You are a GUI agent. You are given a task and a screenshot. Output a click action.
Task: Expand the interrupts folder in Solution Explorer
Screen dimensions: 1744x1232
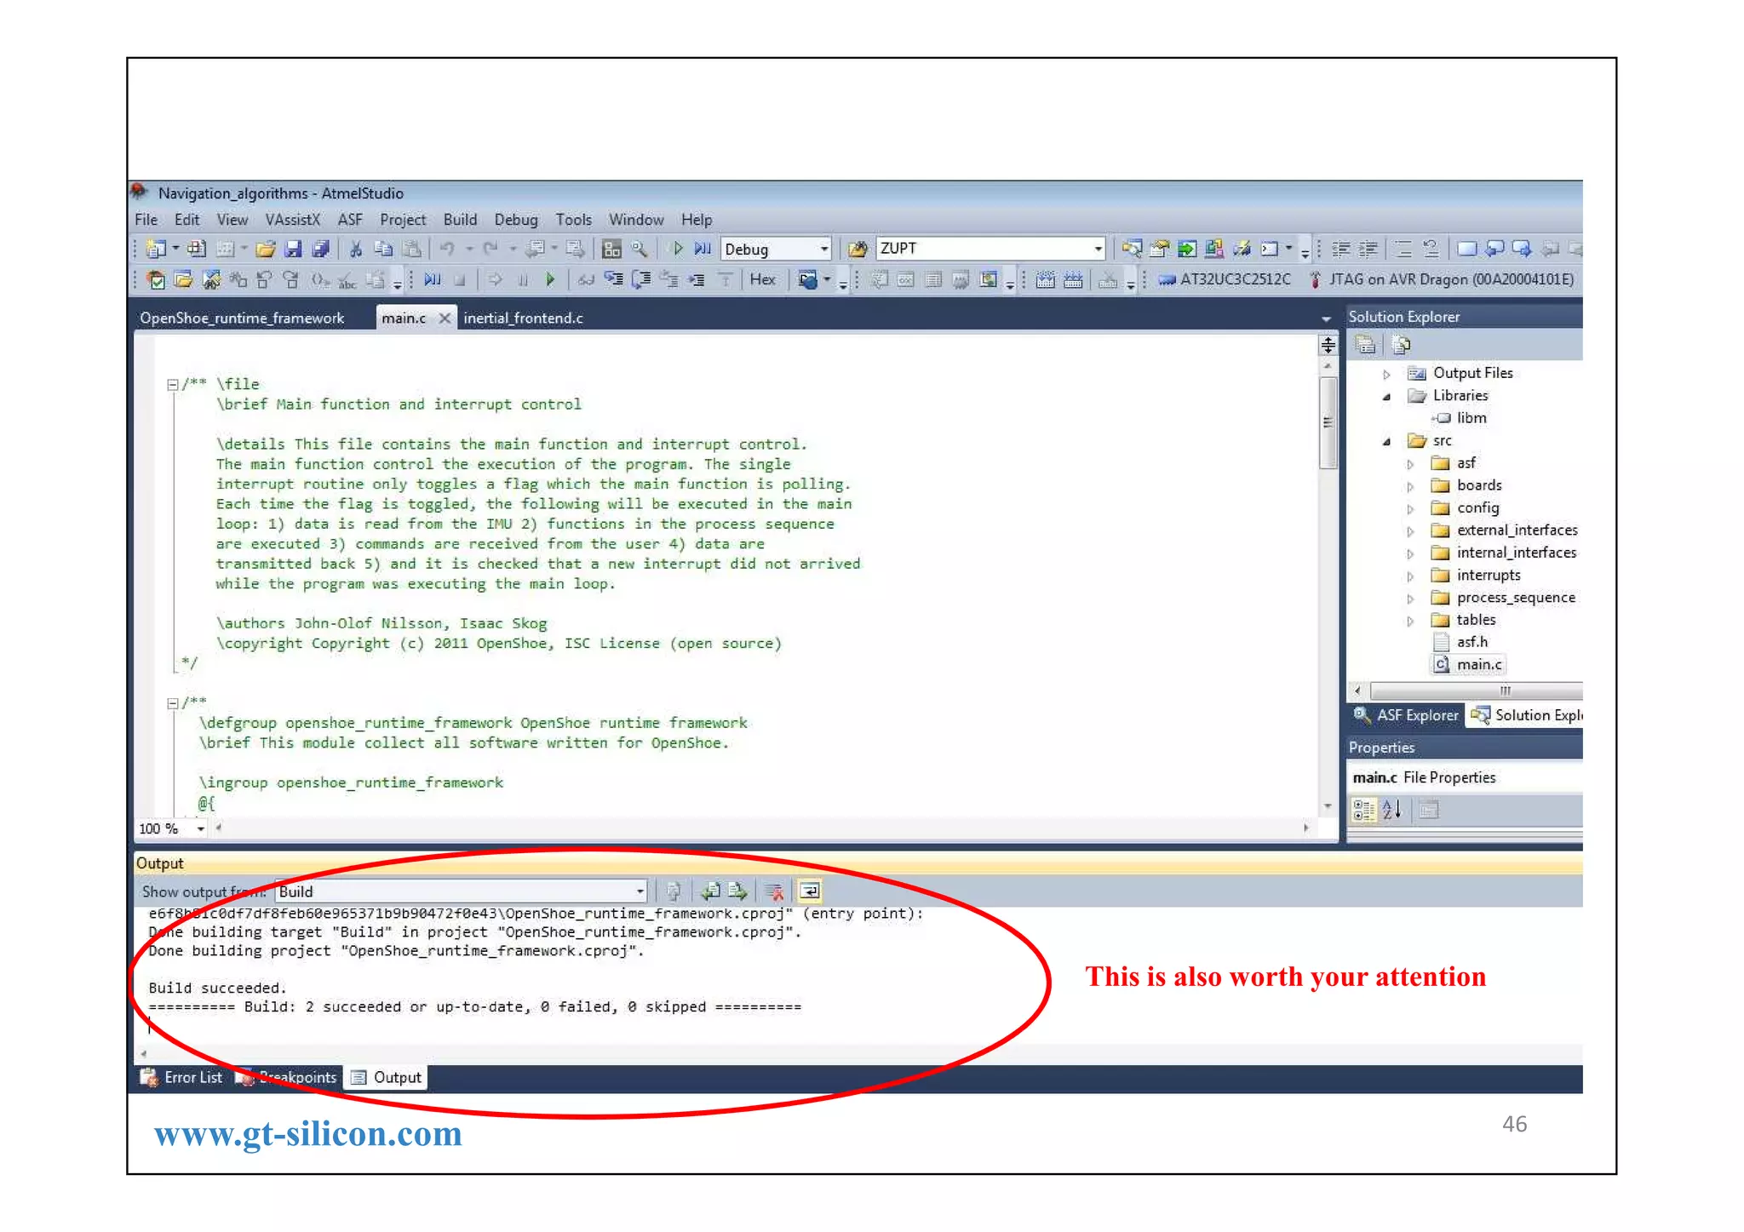[x=1410, y=576]
